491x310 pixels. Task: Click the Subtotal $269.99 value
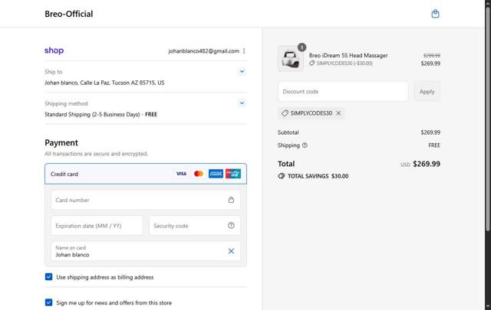(x=430, y=132)
